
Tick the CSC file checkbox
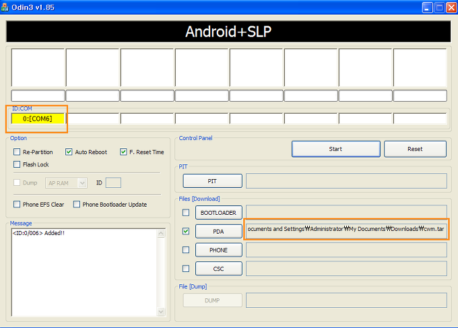(186, 269)
